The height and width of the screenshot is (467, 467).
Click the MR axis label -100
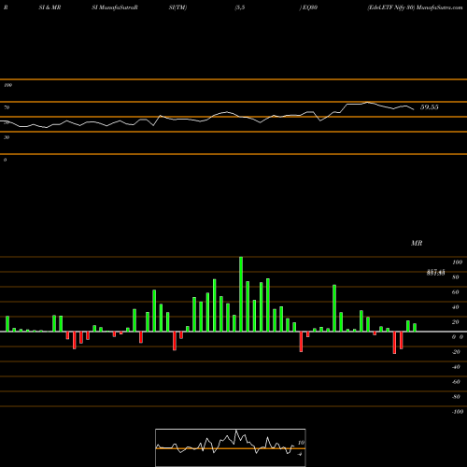457,412
